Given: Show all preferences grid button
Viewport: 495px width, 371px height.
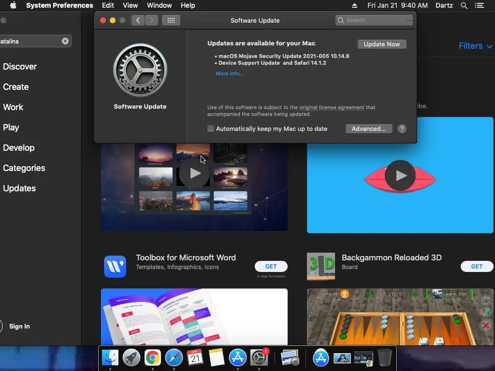Looking at the screenshot, I should click(171, 20).
